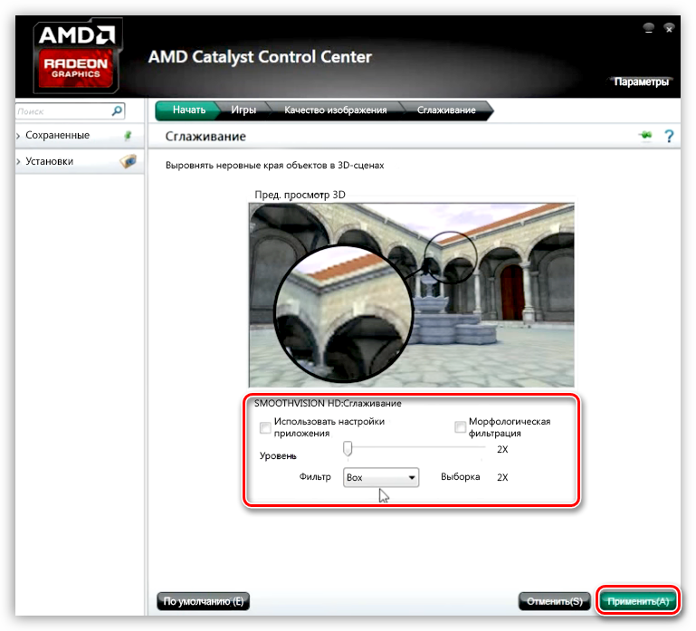The height and width of the screenshot is (631, 696).
Task: Click the Выборка label
Action: pyautogui.click(x=461, y=476)
